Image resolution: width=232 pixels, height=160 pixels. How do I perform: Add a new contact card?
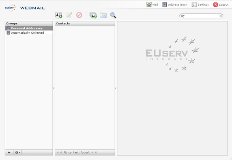coord(58,15)
